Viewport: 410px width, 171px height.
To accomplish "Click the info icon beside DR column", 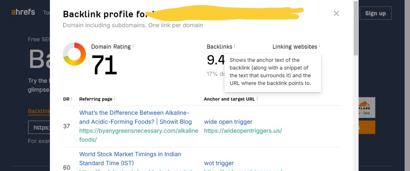I will pos(71,98).
